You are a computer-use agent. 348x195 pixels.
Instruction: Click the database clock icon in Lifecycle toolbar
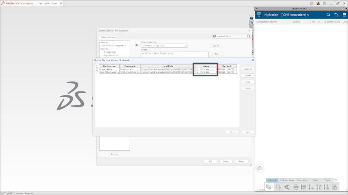coord(334,187)
